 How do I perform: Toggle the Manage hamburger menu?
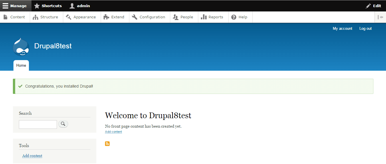point(15,6)
